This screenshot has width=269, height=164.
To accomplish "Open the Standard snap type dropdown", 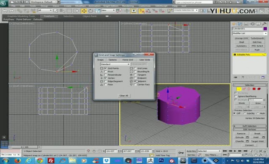I will pyautogui.click(x=115, y=64).
